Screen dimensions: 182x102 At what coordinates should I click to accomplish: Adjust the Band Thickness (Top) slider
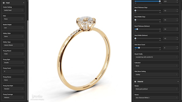click(x=148, y=10)
